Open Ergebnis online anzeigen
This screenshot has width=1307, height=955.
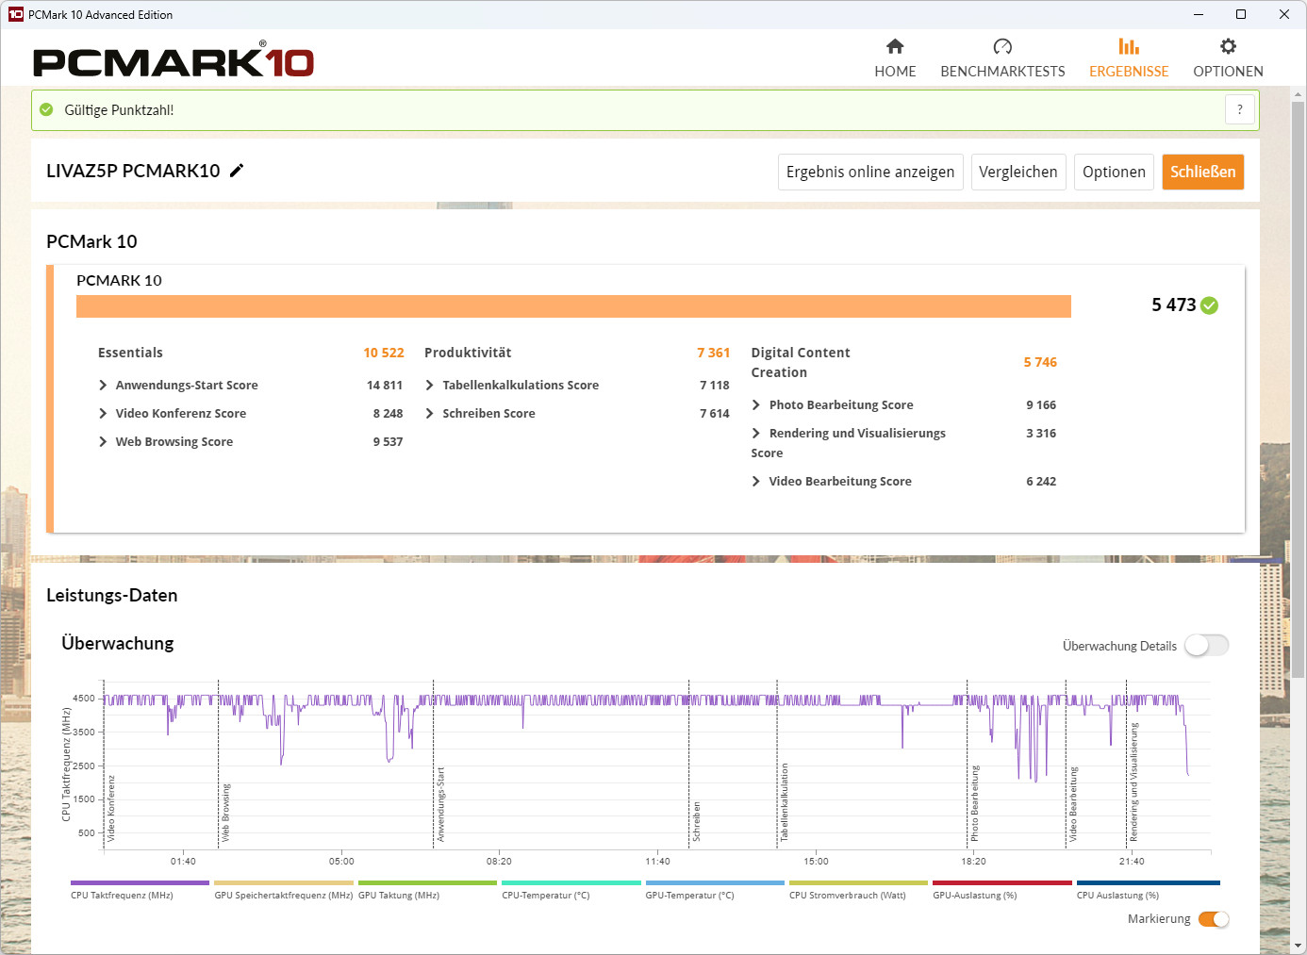(x=869, y=172)
